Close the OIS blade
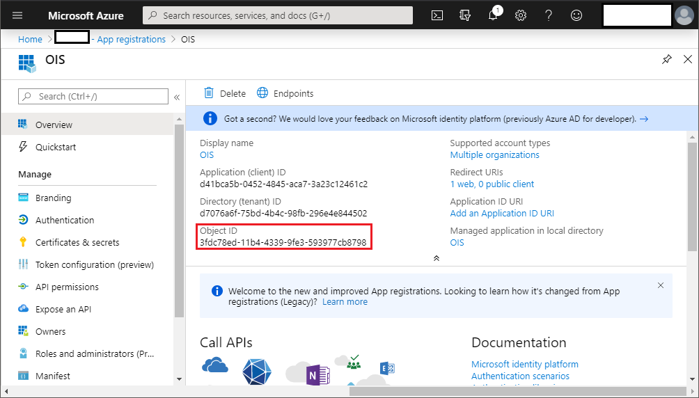The image size is (699, 398). [x=688, y=59]
